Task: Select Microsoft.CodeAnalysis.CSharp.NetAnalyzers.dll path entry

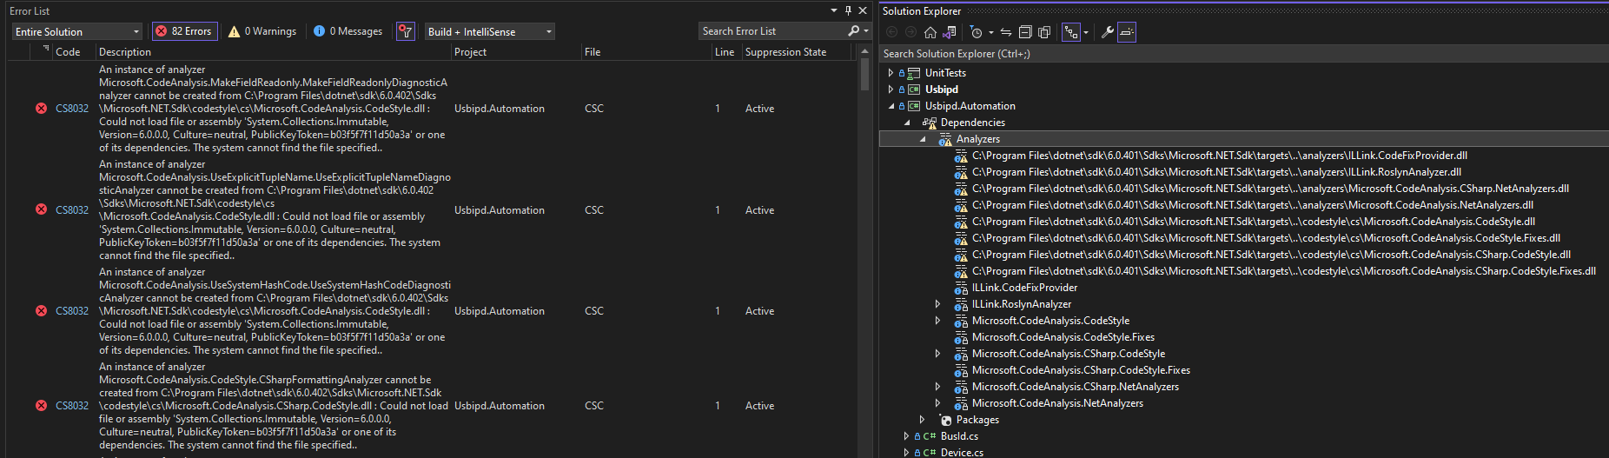Action: pos(1270,189)
